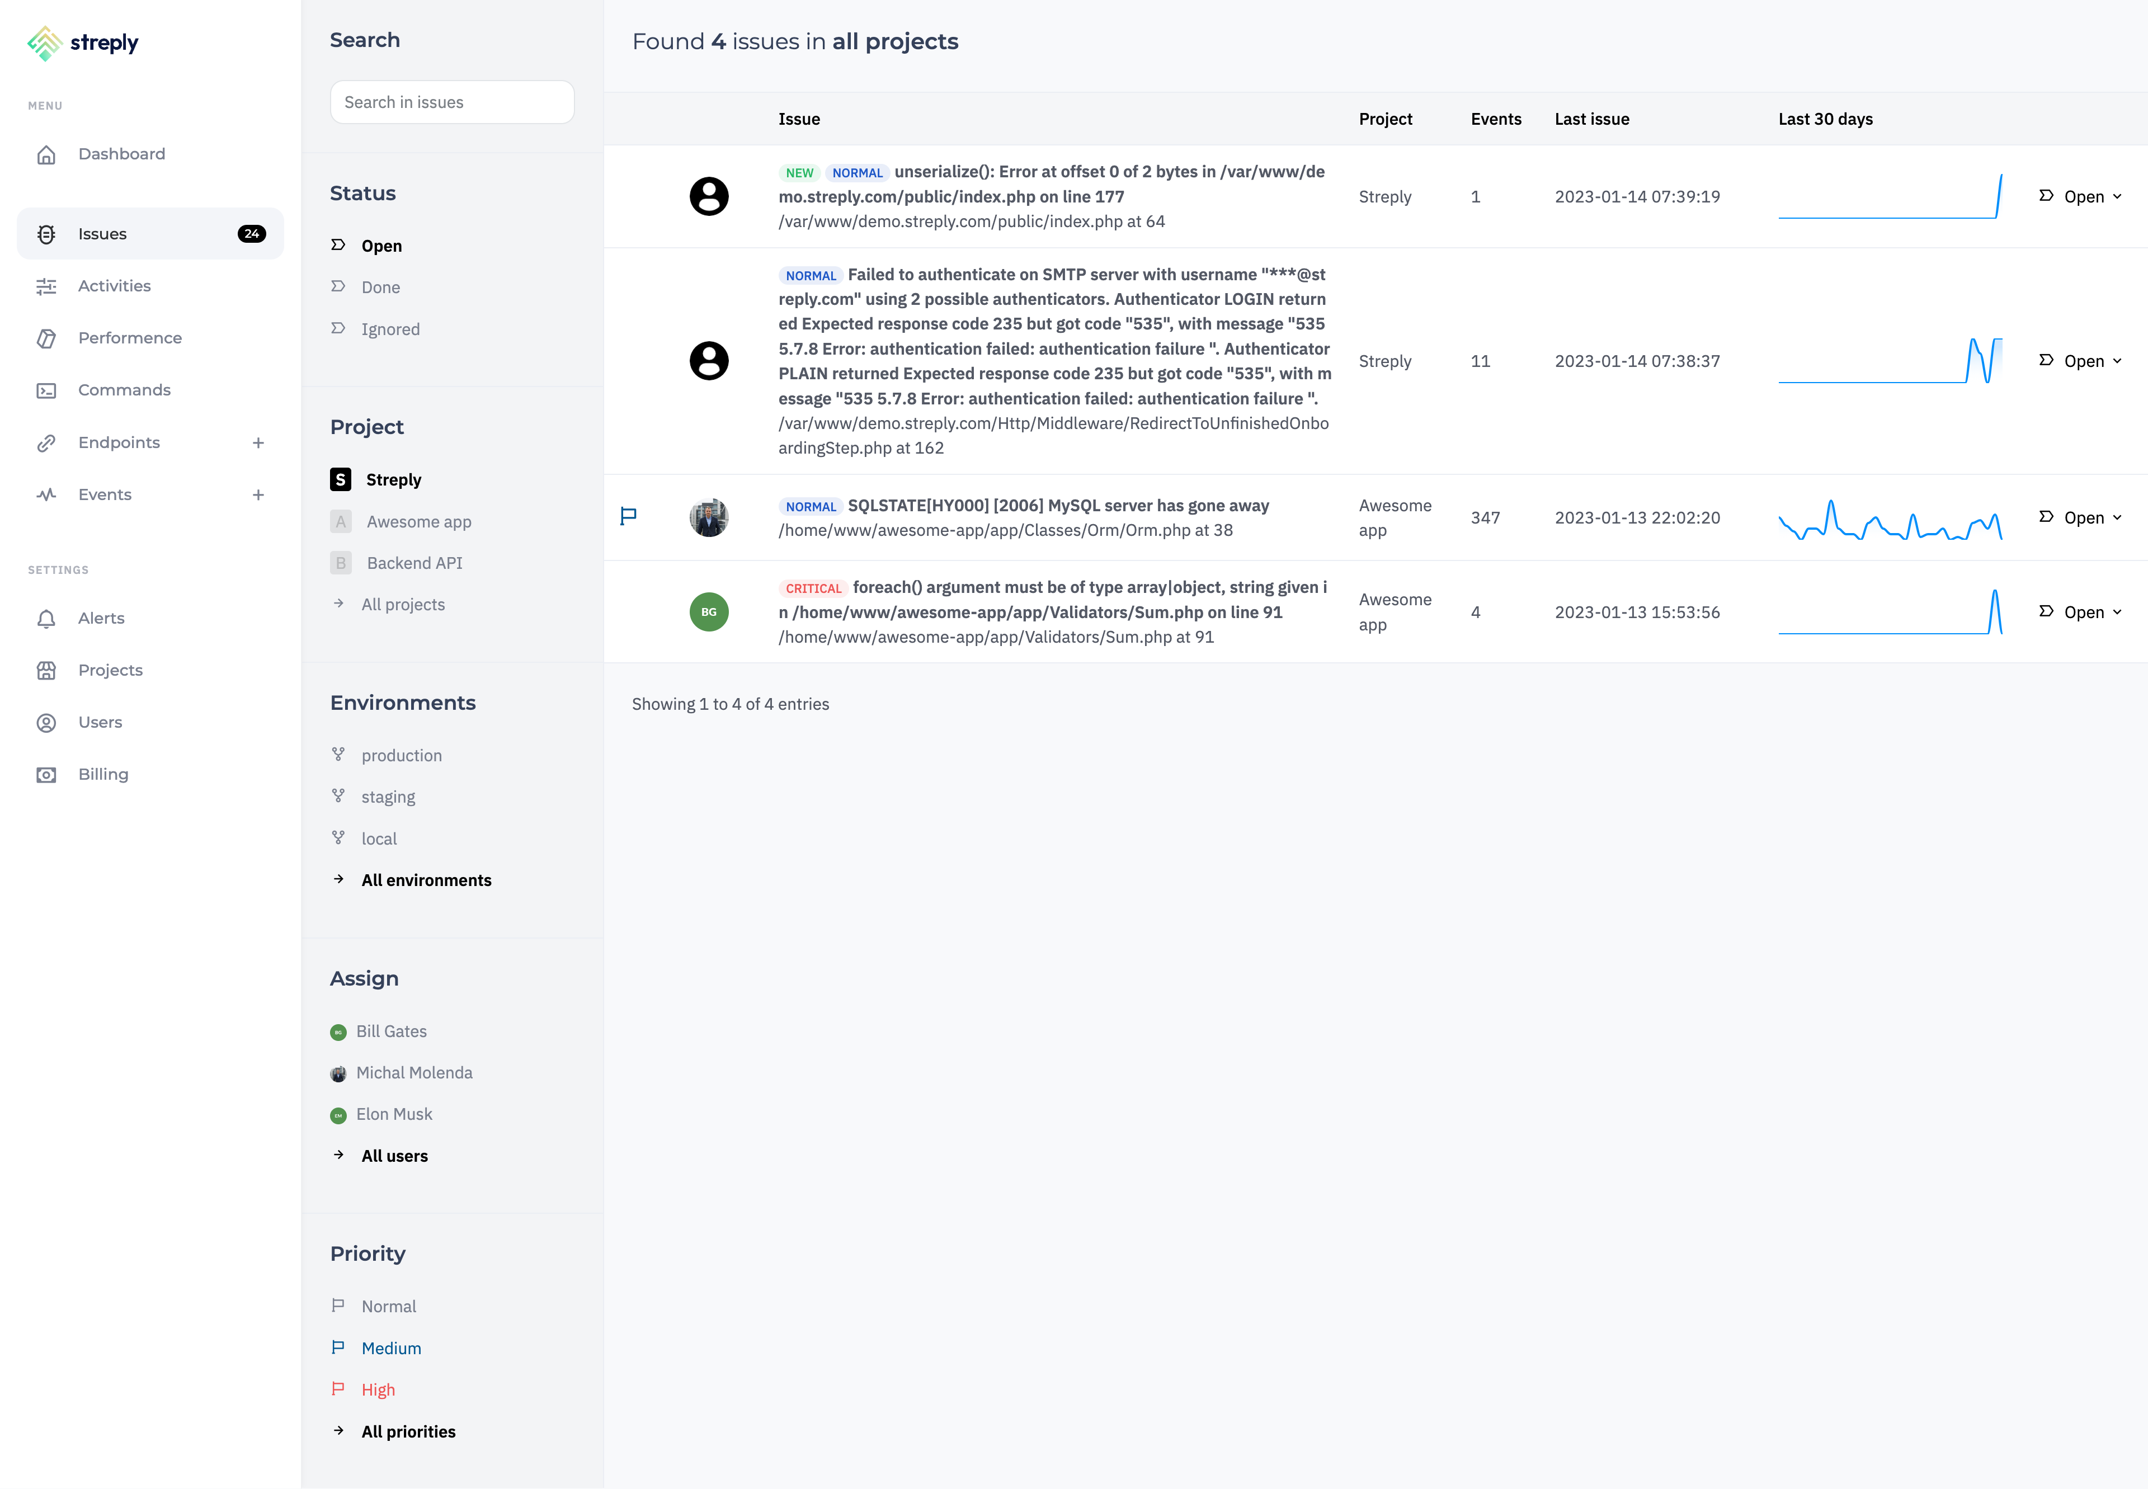Screen dimensions: 2148x1489
Task: Go to Projects settings page
Action: (110, 670)
